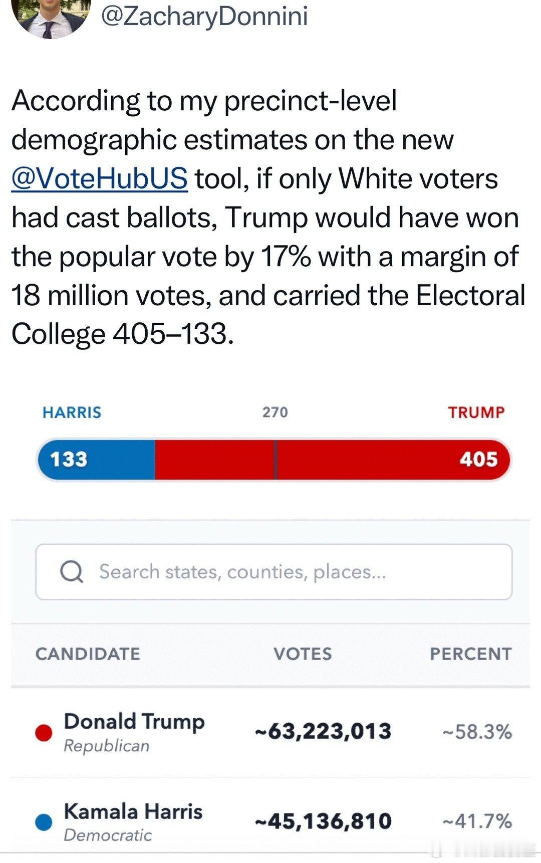Viewport: 541px width, 863px height.
Task: Click Harris's ~41.7% percentage value
Action: (477, 821)
